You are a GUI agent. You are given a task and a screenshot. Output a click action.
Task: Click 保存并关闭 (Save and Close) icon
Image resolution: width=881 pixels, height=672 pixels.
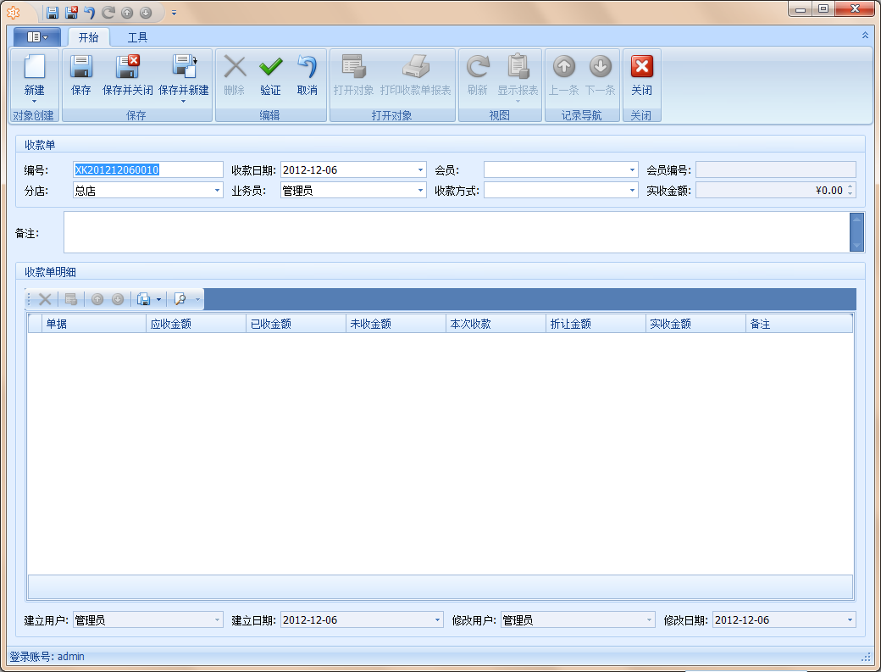click(128, 66)
